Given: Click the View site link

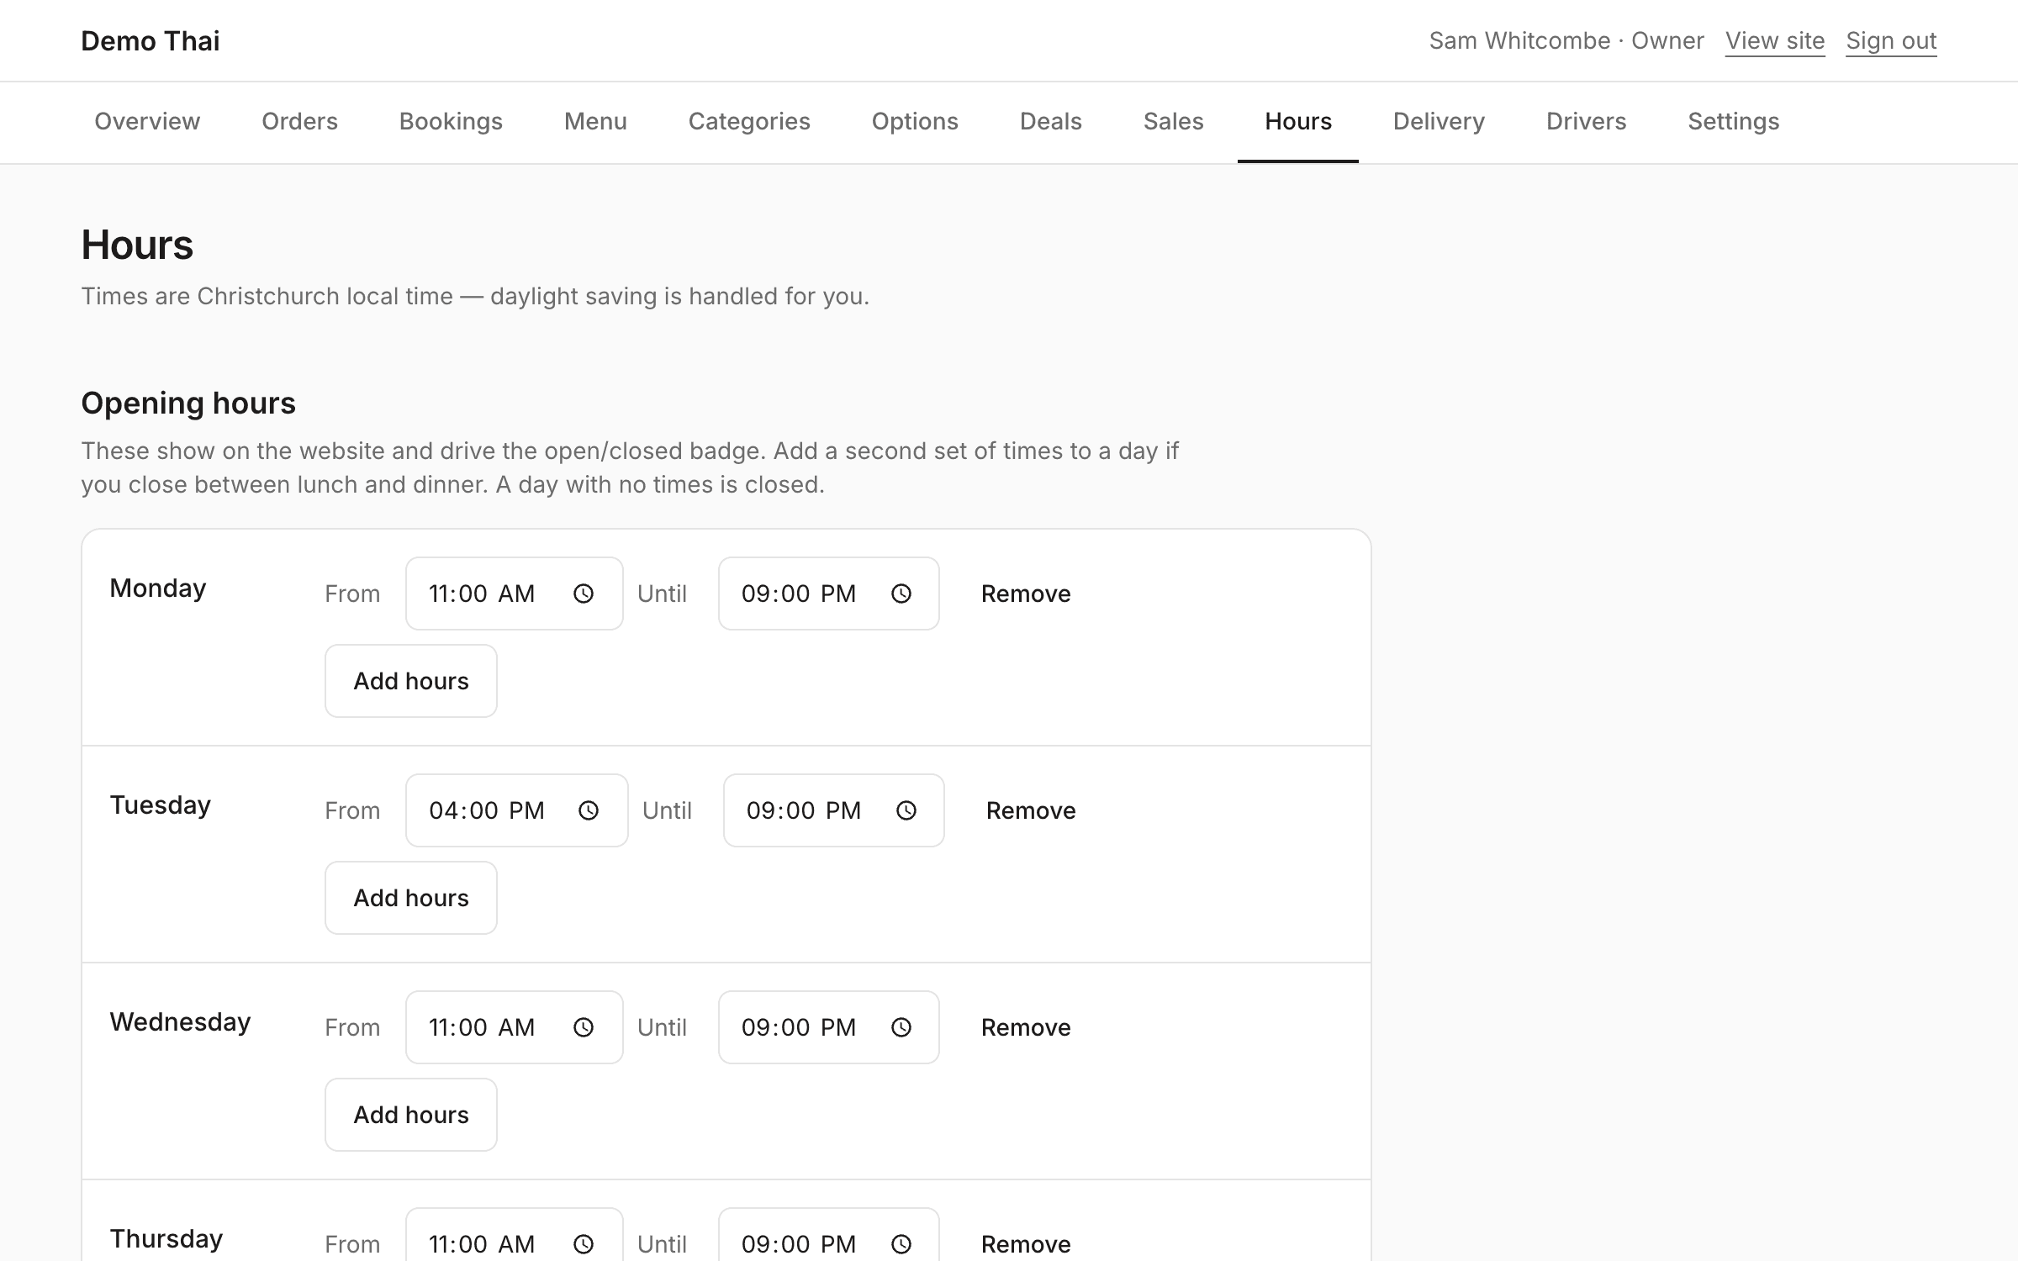Looking at the screenshot, I should (1775, 40).
